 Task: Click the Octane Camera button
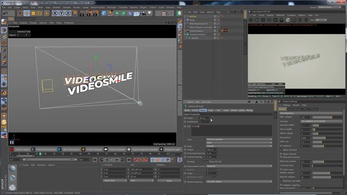(20, 149)
